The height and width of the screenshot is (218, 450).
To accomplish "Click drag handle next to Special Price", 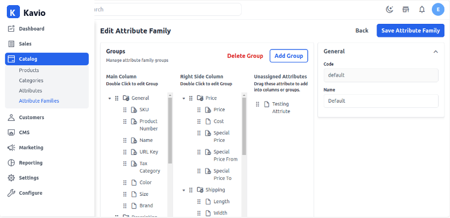I will pyautogui.click(x=199, y=133).
